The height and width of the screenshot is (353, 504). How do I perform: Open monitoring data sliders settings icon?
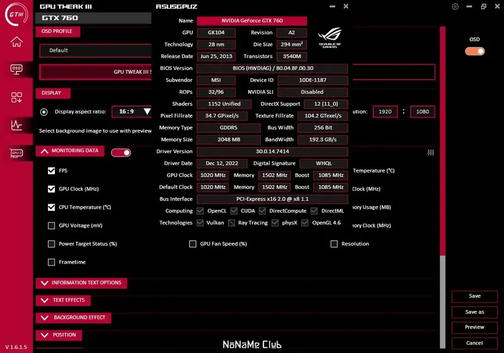[x=431, y=153]
